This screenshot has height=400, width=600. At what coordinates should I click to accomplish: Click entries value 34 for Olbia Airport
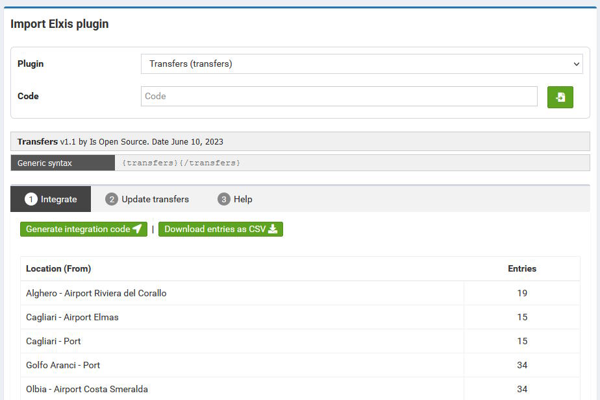[x=522, y=389]
